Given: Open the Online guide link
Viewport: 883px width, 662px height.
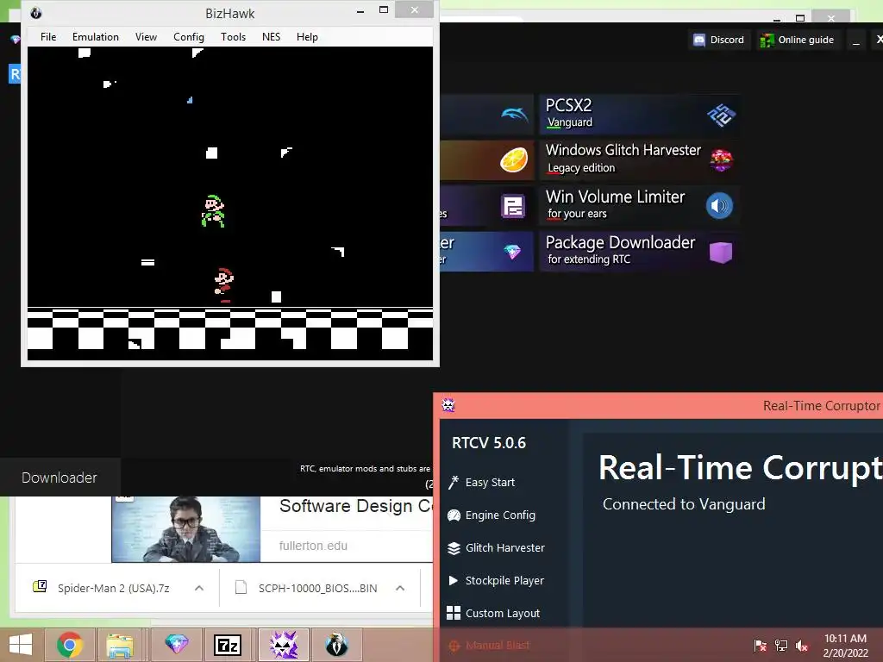Looking at the screenshot, I should click(x=798, y=40).
